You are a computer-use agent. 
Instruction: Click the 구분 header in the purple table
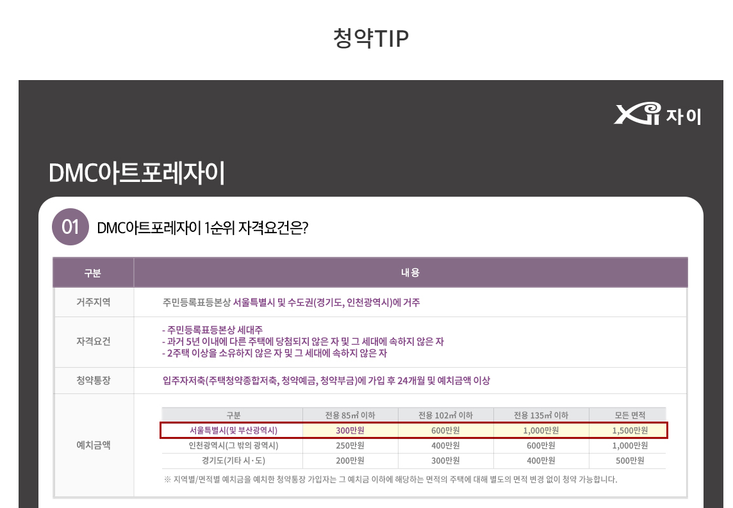point(92,273)
